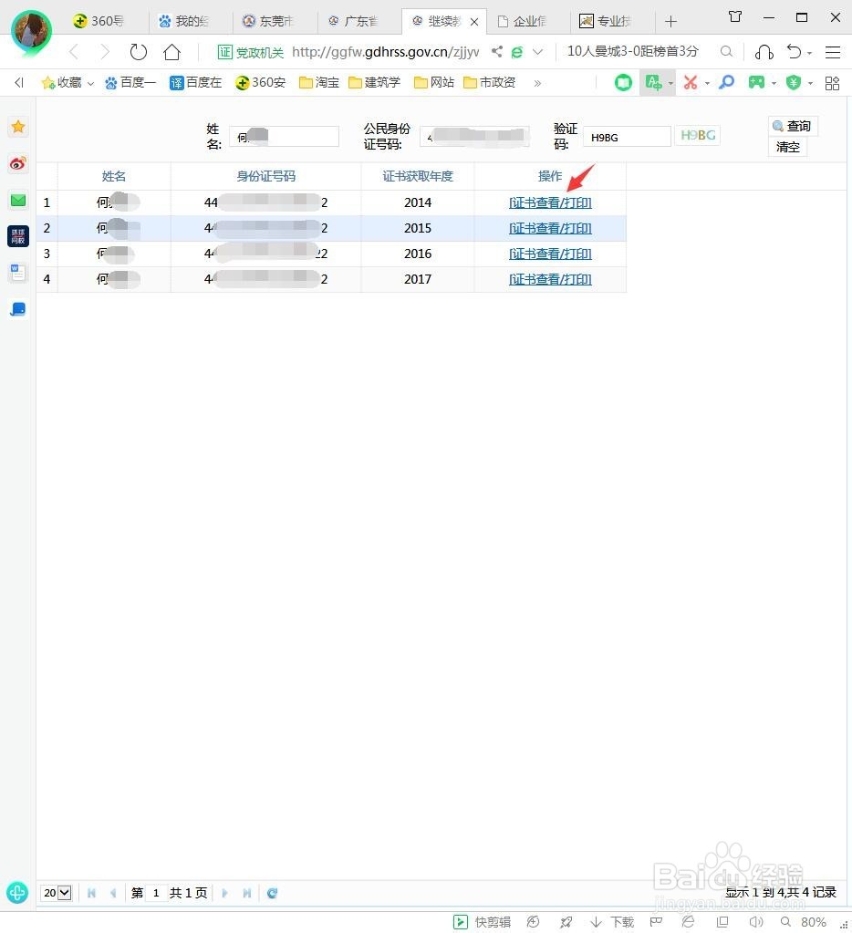This screenshot has height=933, width=852.
Task: Click the red scissors screenshot icon
Action: [691, 83]
